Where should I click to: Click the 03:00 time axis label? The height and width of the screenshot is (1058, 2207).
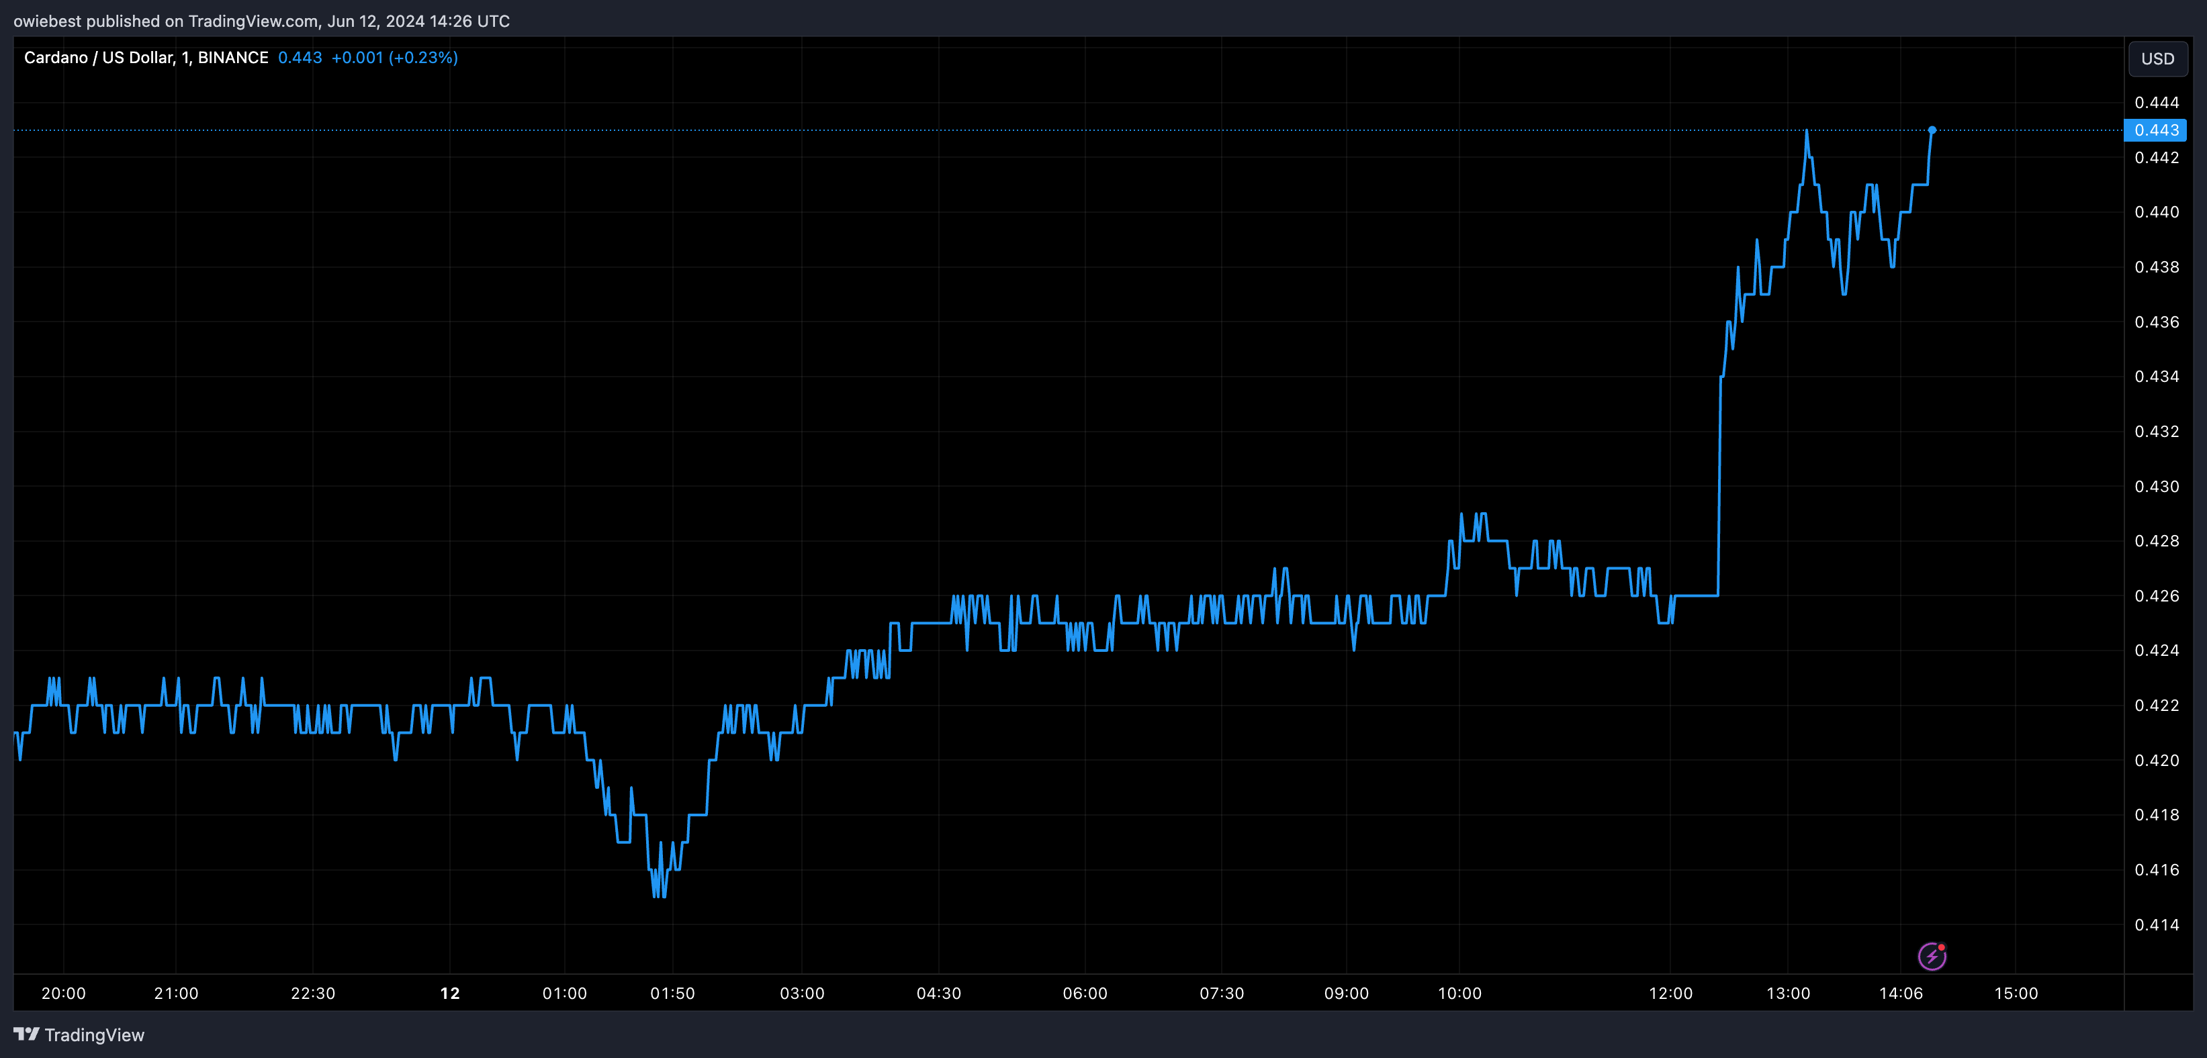(x=802, y=993)
